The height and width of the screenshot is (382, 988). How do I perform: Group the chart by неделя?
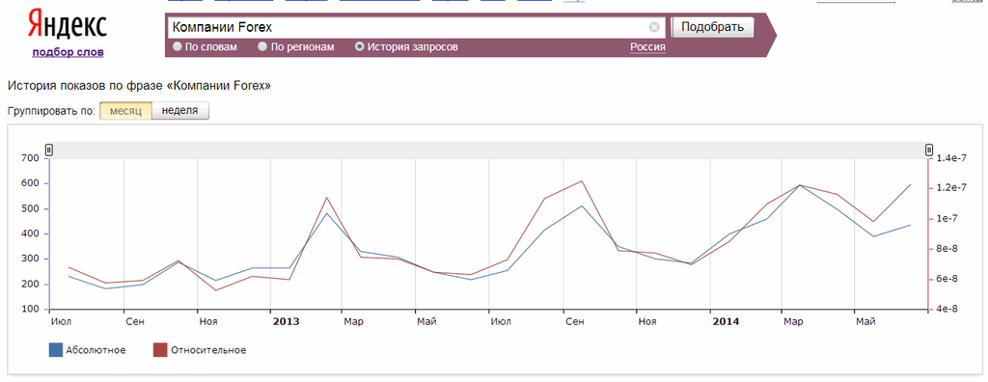(x=180, y=111)
